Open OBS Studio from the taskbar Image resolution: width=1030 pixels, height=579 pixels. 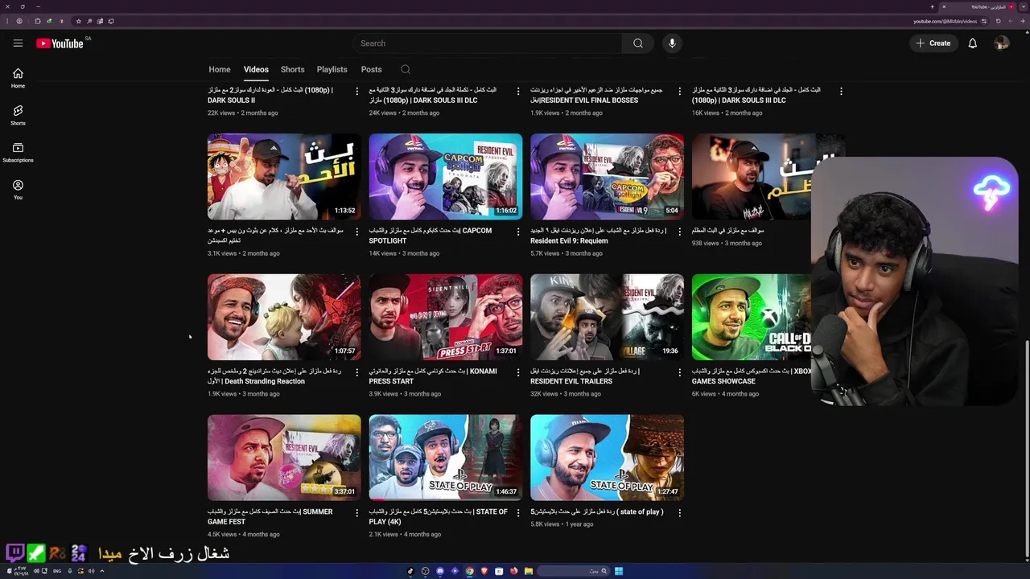point(426,571)
